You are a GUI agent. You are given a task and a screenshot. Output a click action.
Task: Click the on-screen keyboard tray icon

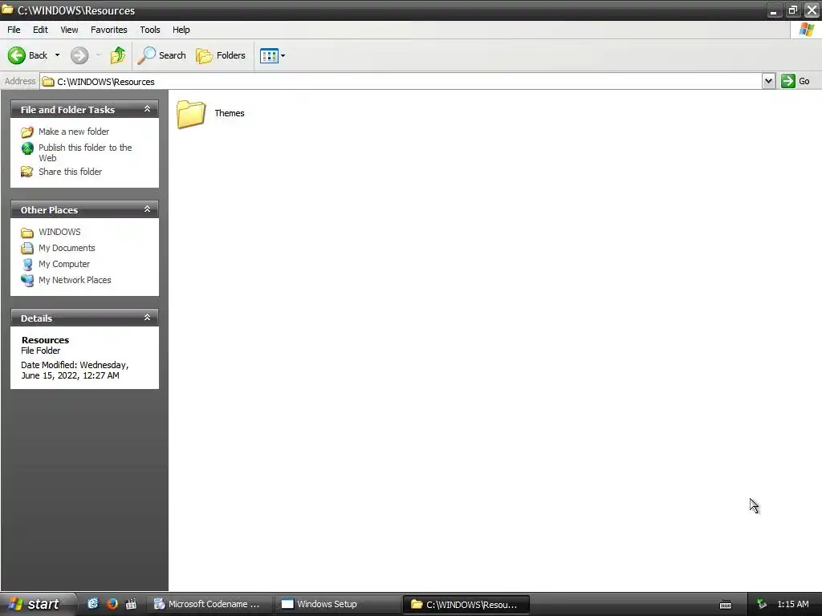(726, 605)
